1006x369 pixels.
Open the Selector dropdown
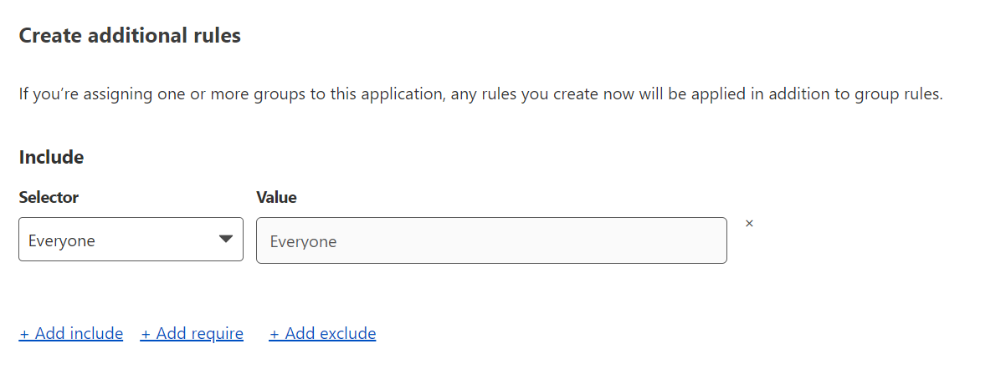click(131, 240)
